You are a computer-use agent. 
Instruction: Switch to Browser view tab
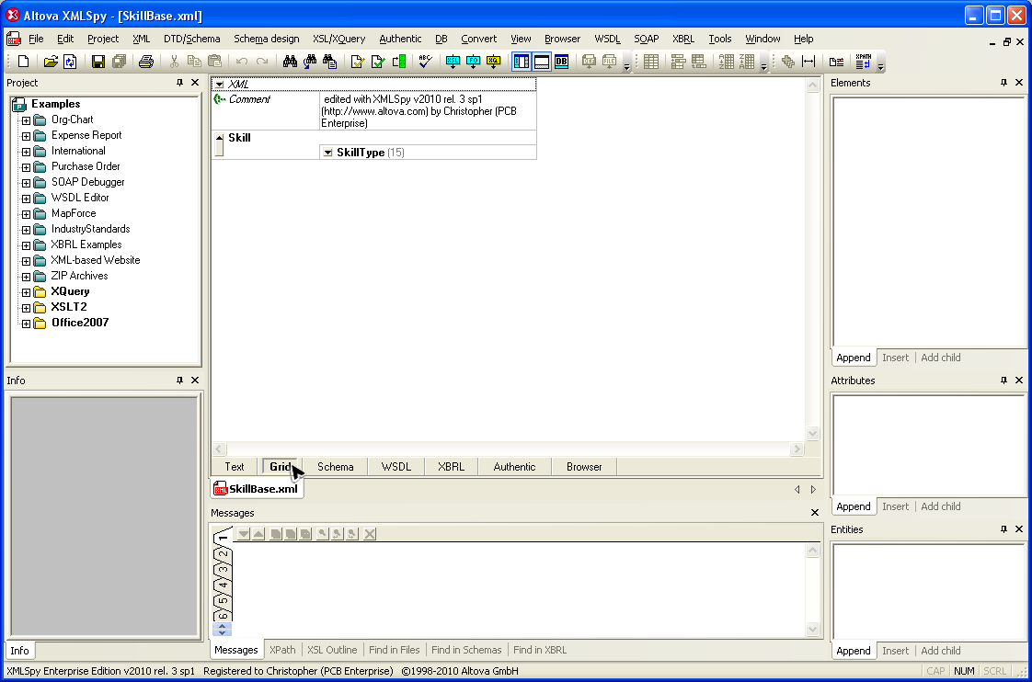click(584, 466)
